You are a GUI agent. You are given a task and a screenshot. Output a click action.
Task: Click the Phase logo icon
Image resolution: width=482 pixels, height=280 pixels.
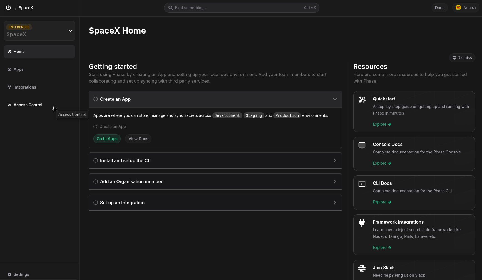click(8, 8)
